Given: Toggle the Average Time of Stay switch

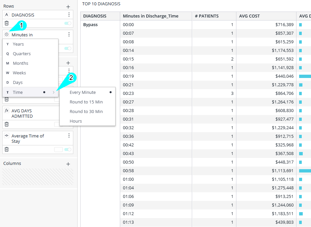Looking at the screenshot, I should (68, 149).
